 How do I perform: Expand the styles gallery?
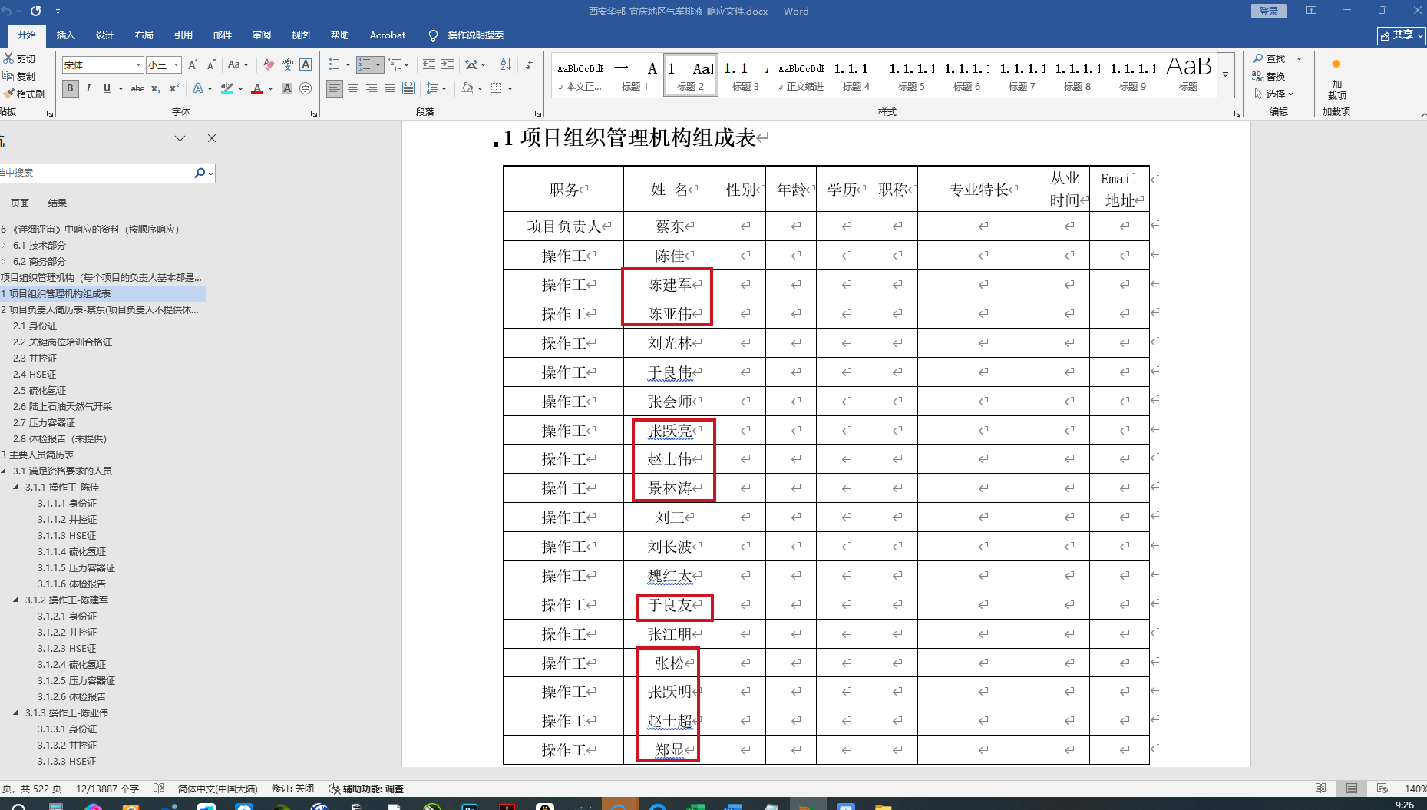(x=1226, y=74)
